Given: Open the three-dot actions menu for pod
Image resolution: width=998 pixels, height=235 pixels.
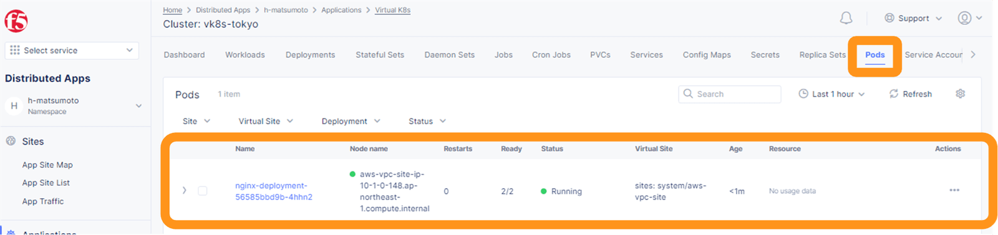Looking at the screenshot, I should click(954, 190).
